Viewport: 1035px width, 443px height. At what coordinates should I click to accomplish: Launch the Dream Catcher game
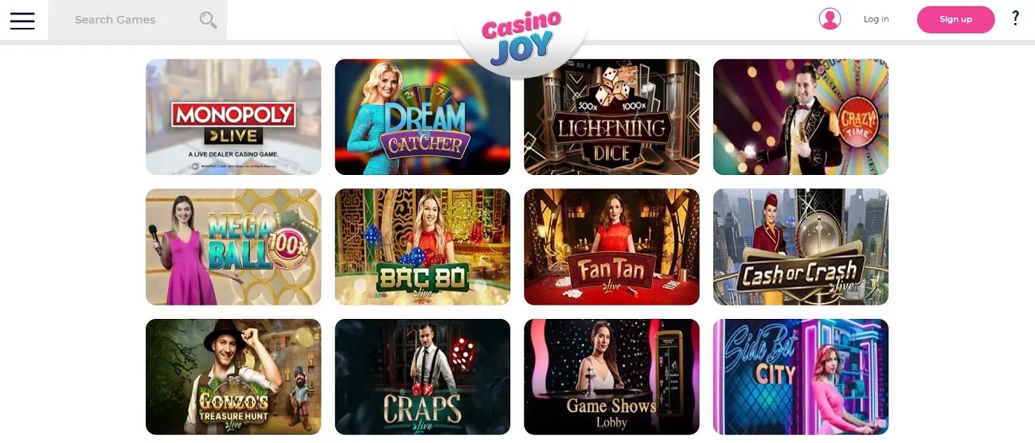pyautogui.click(x=423, y=117)
